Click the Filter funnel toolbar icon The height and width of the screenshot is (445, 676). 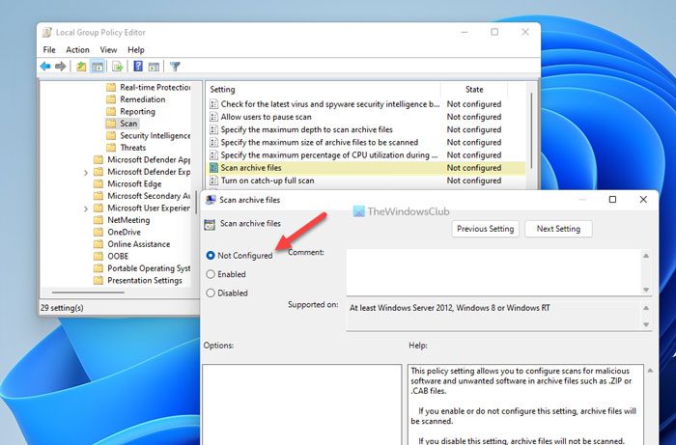(175, 67)
